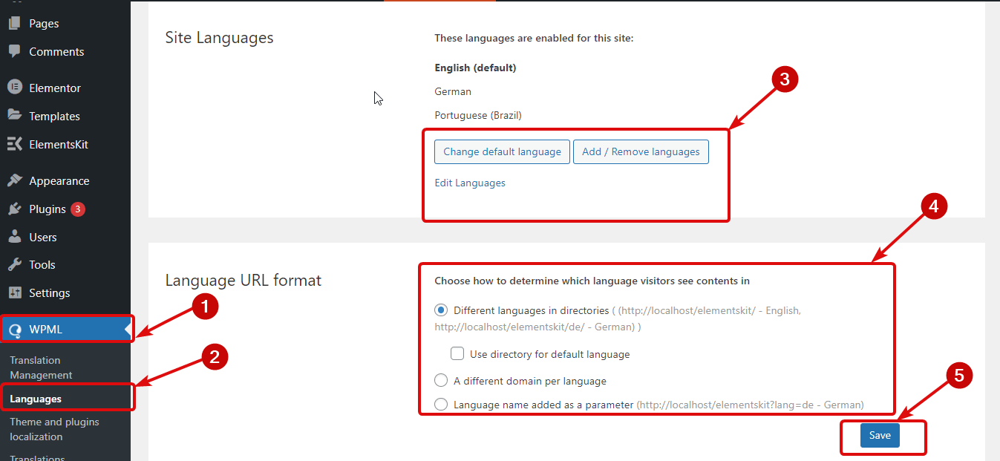Click the English (default) language text
Viewport: 1000px width, 461px height.
[475, 68]
